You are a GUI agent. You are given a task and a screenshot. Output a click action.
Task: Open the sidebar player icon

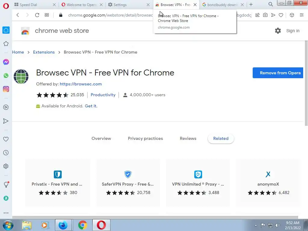coord(6,107)
